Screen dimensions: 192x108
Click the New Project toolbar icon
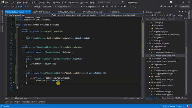(x=12, y=7)
